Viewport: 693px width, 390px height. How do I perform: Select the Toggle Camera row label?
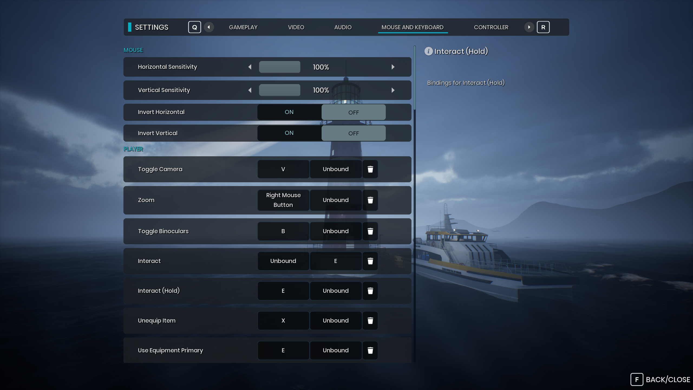160,169
